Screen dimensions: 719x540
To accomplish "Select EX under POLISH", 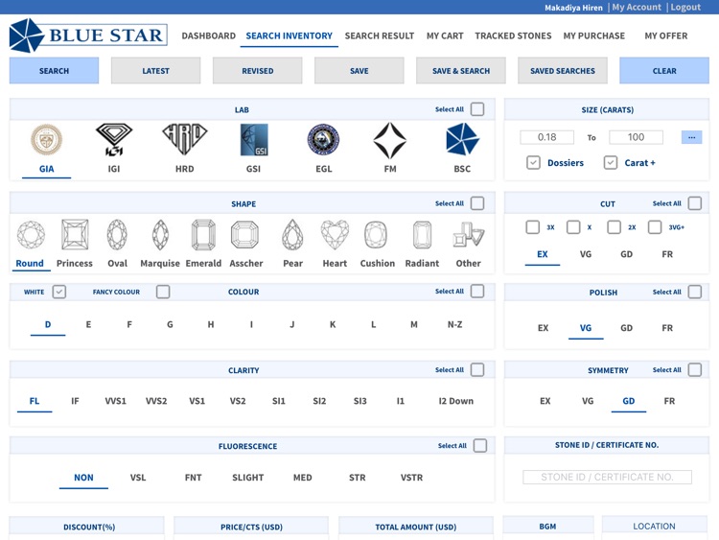I will [543, 328].
